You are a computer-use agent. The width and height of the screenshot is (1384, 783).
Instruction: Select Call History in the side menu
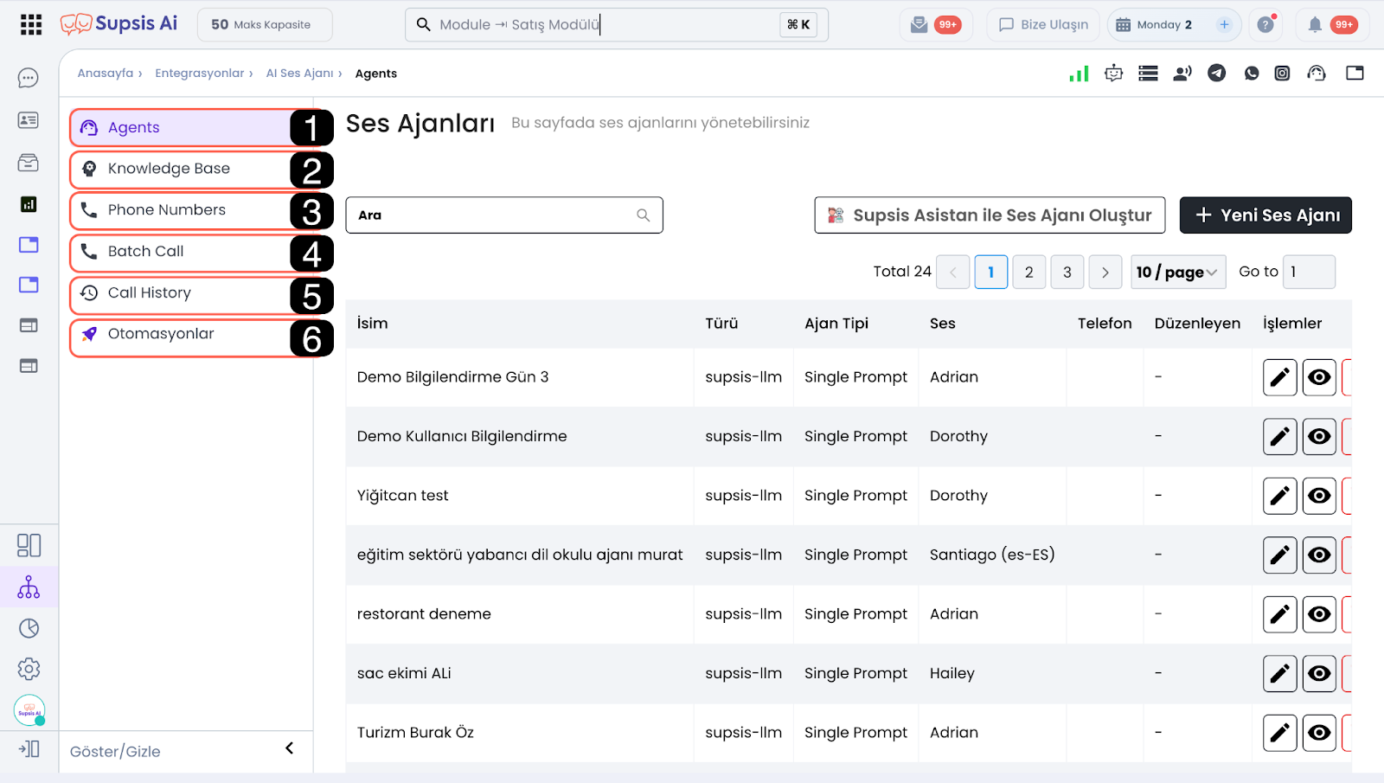coord(150,293)
